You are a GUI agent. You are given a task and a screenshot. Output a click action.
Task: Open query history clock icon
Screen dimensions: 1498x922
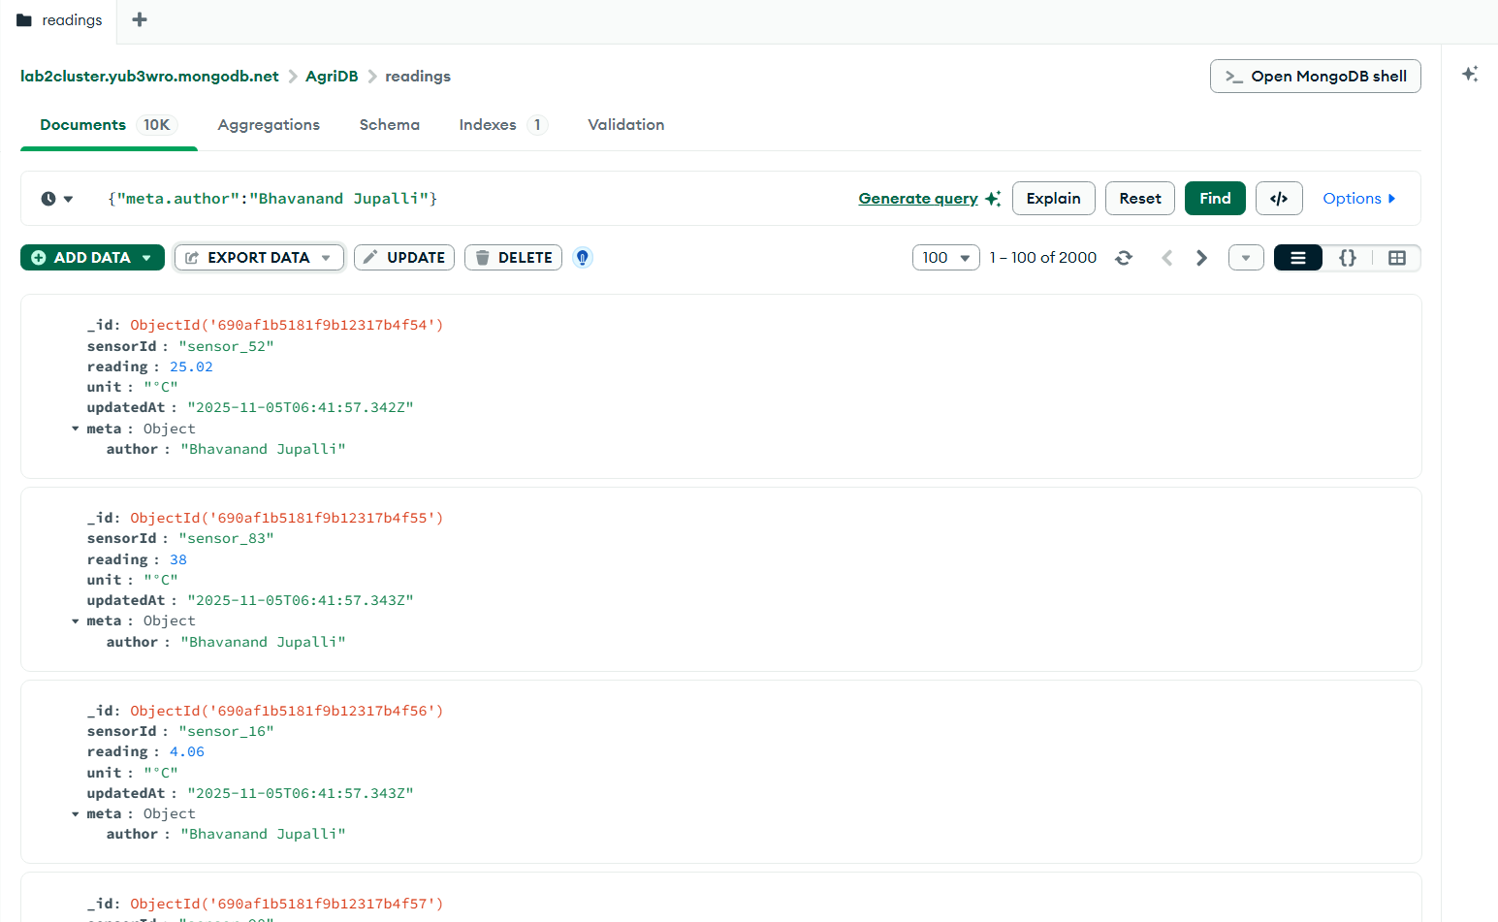click(x=56, y=199)
